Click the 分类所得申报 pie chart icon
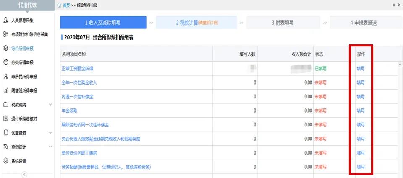The width and height of the screenshot is (403, 178). (x=5, y=62)
